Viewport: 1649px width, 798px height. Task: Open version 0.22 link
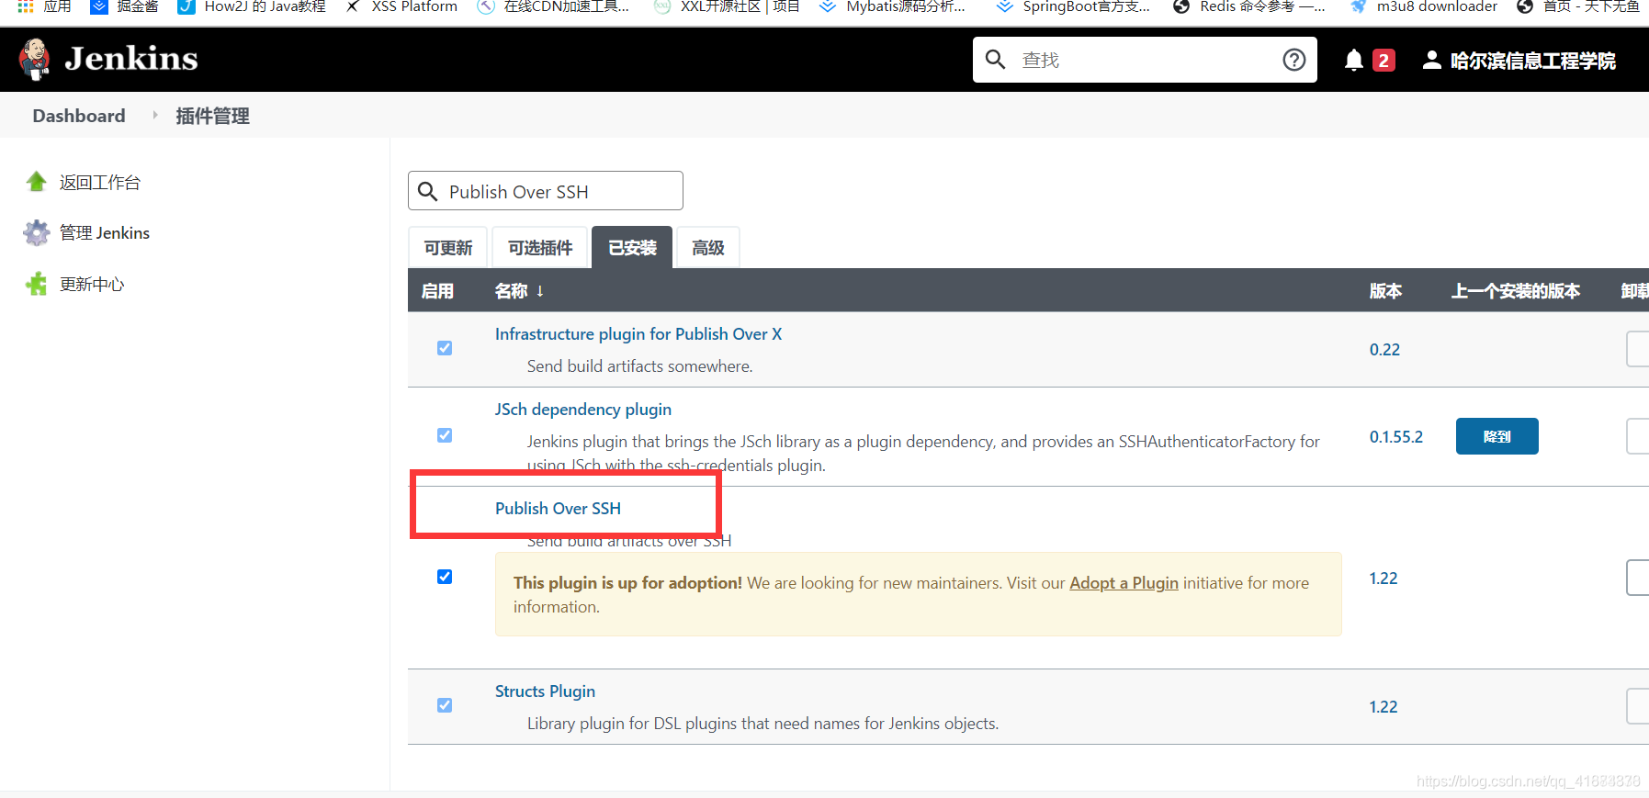pos(1384,350)
